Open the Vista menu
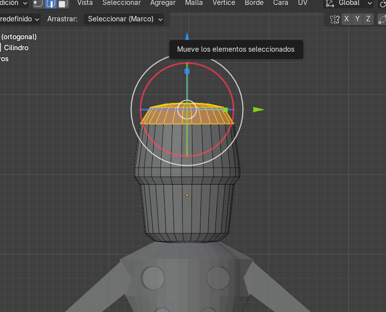 [85, 3]
